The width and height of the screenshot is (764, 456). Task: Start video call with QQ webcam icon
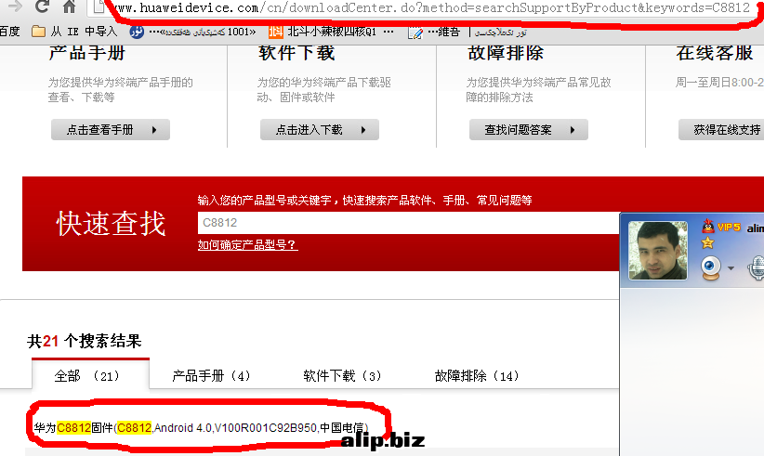711,267
